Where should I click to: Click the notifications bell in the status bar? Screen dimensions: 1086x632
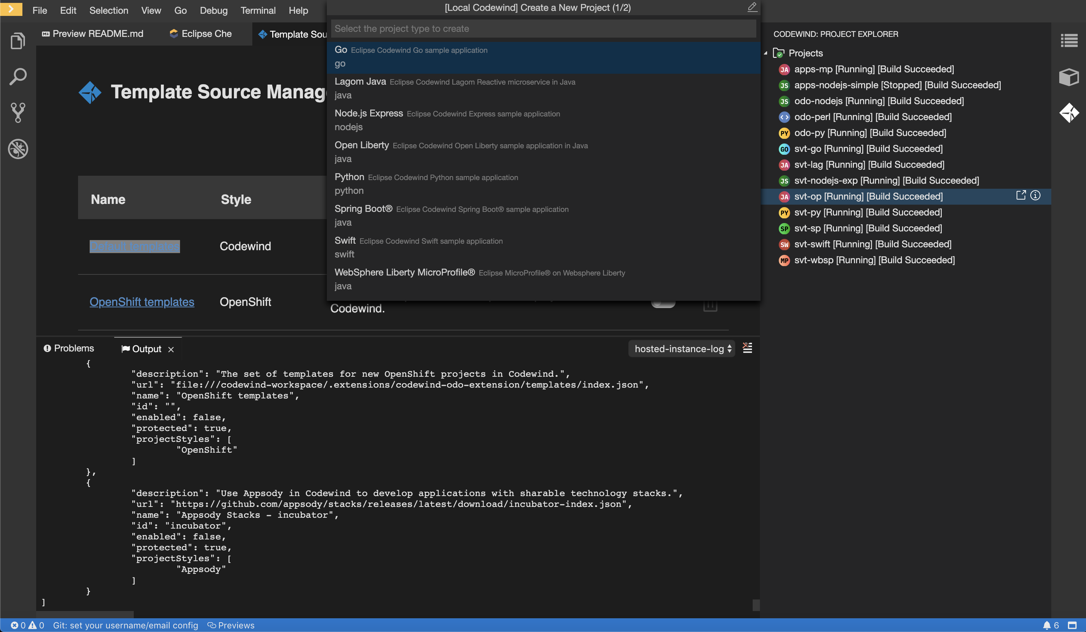point(1048,625)
